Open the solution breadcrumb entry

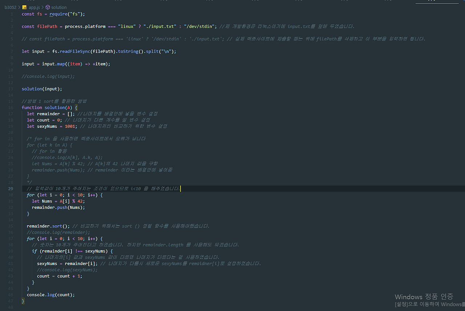[x=59, y=7]
